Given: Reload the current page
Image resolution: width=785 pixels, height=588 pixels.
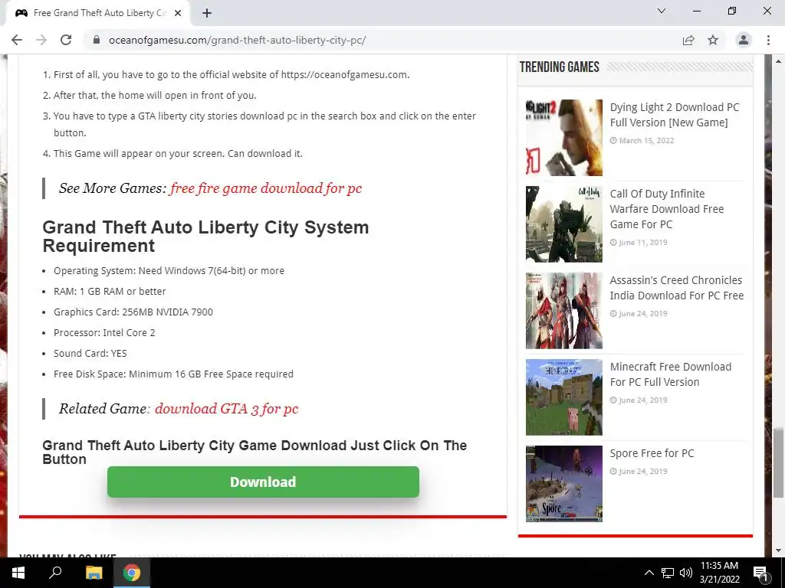Looking at the screenshot, I should pyautogui.click(x=66, y=40).
